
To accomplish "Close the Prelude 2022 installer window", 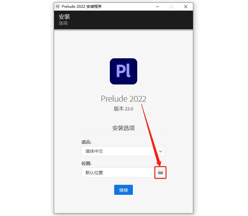I will click(x=186, y=7).
